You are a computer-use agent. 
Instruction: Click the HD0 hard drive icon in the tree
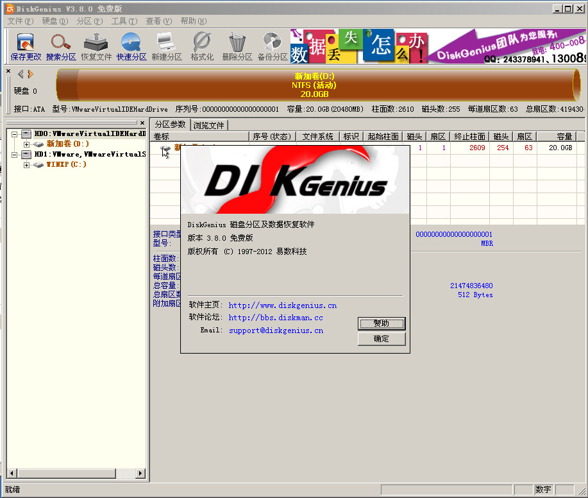tap(26, 133)
